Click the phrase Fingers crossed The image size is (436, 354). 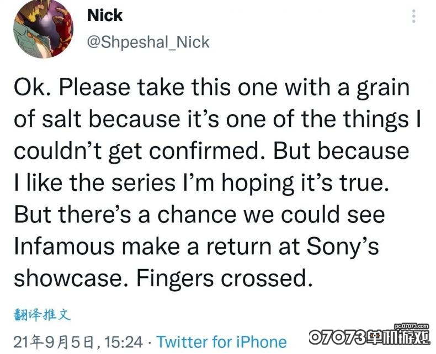point(225,280)
